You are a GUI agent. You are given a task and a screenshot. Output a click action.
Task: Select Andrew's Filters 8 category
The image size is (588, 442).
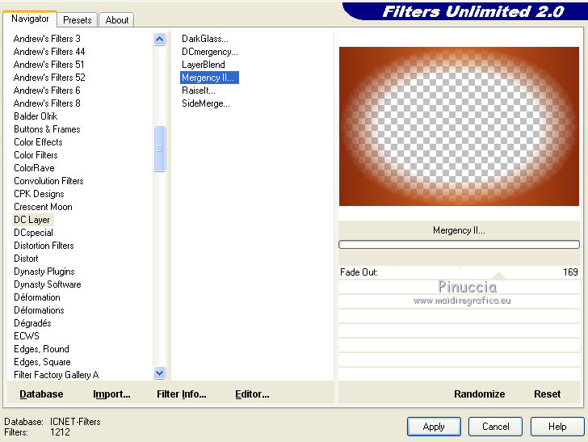click(47, 103)
